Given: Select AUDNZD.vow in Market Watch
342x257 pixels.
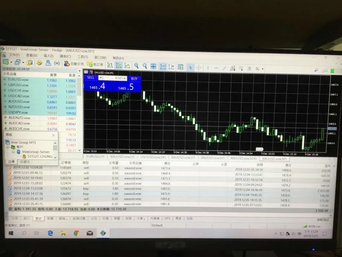Looking at the screenshot, I should [x=19, y=118].
